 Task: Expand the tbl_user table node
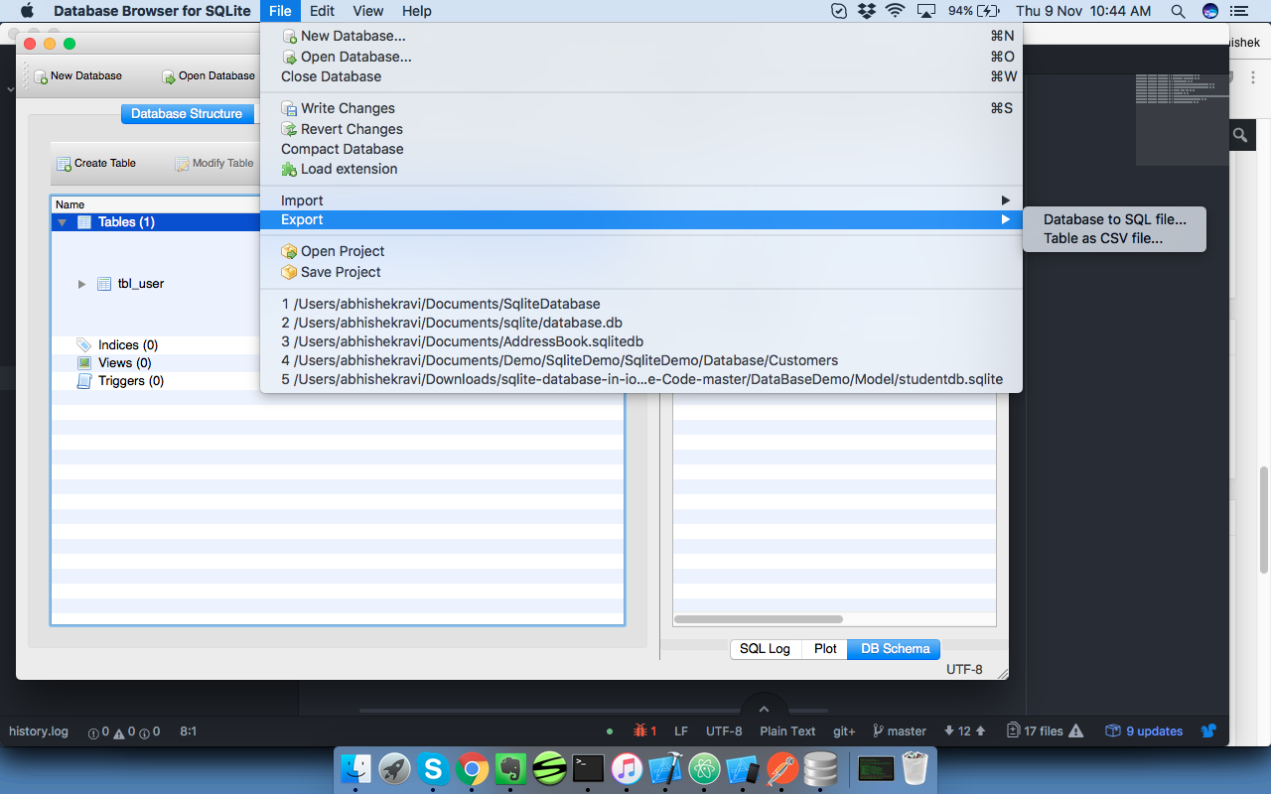coord(81,284)
